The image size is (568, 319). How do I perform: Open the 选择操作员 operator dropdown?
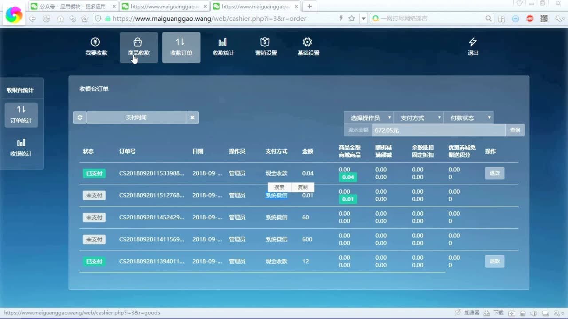pos(368,117)
